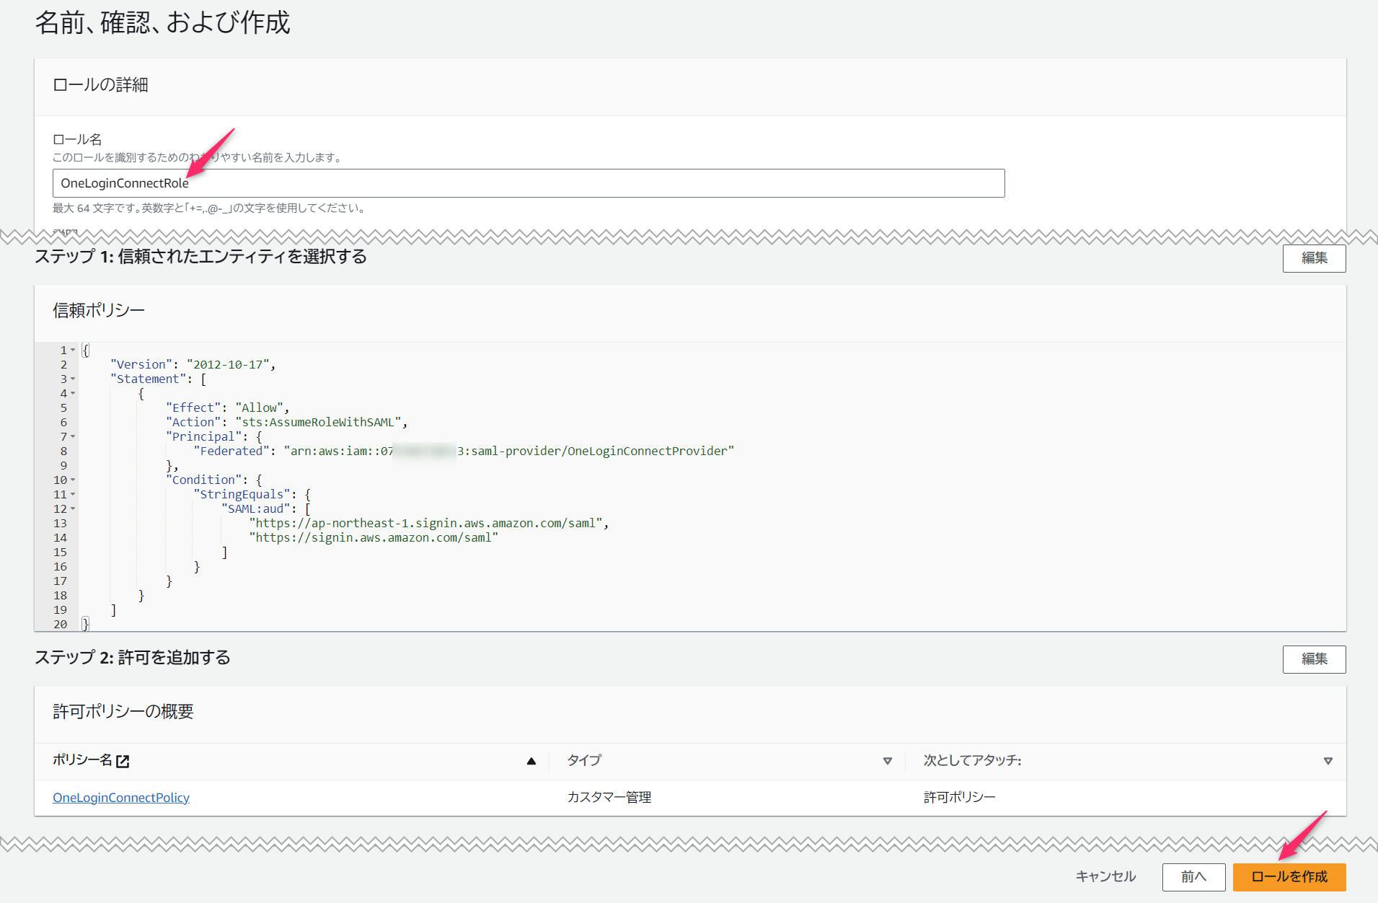The image size is (1378, 903).
Task: Click the "https://signin.aws.amazon.com/saml" line
Action: [374, 538]
